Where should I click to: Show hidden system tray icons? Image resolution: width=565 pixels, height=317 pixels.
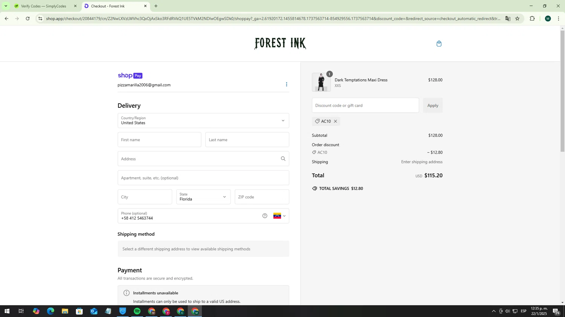coord(493,311)
